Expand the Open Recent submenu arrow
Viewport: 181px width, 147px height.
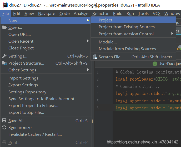click(88, 41)
